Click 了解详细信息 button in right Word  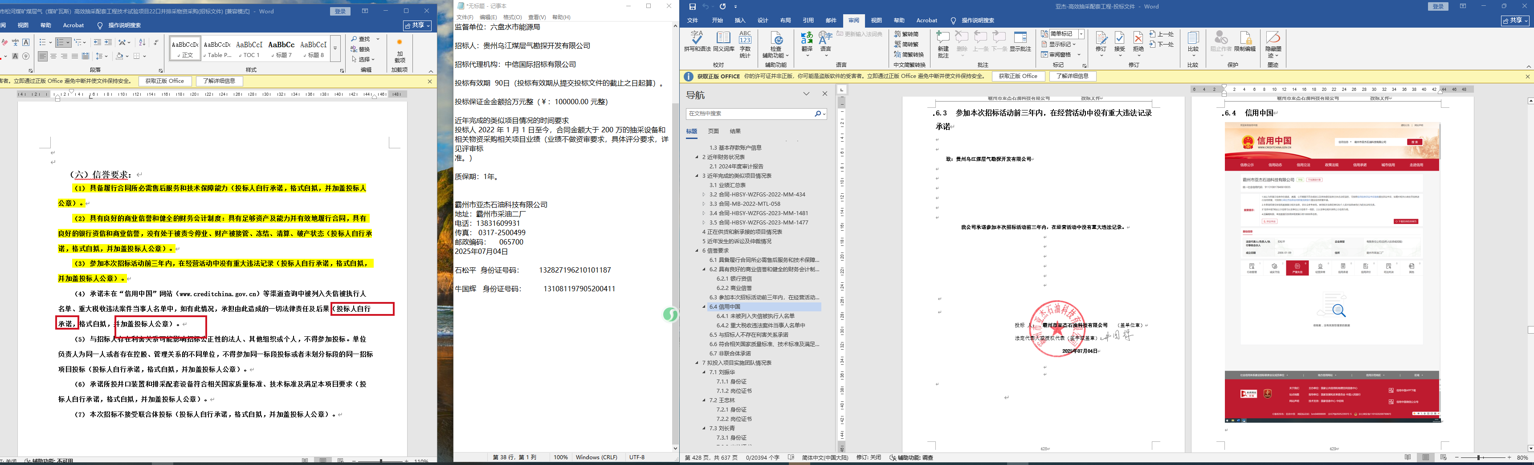1073,76
